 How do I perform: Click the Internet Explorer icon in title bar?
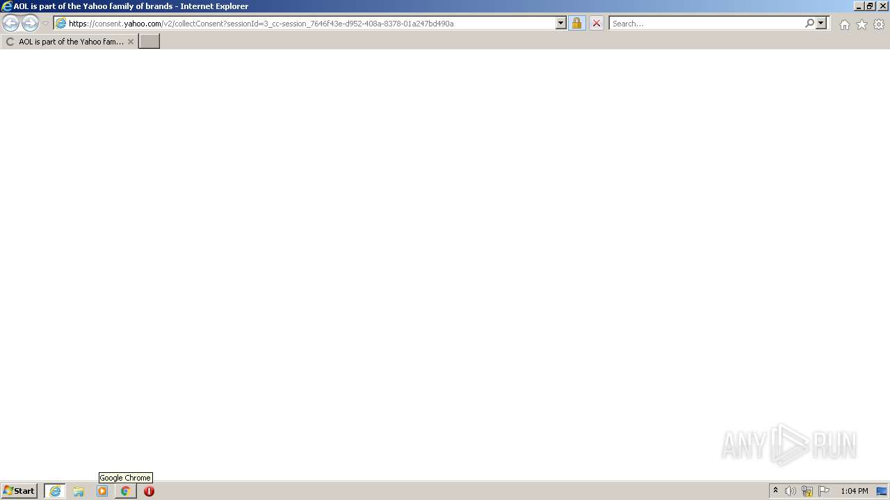(6, 6)
